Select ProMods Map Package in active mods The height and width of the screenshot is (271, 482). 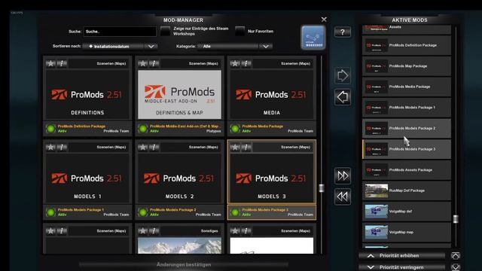pos(407,66)
